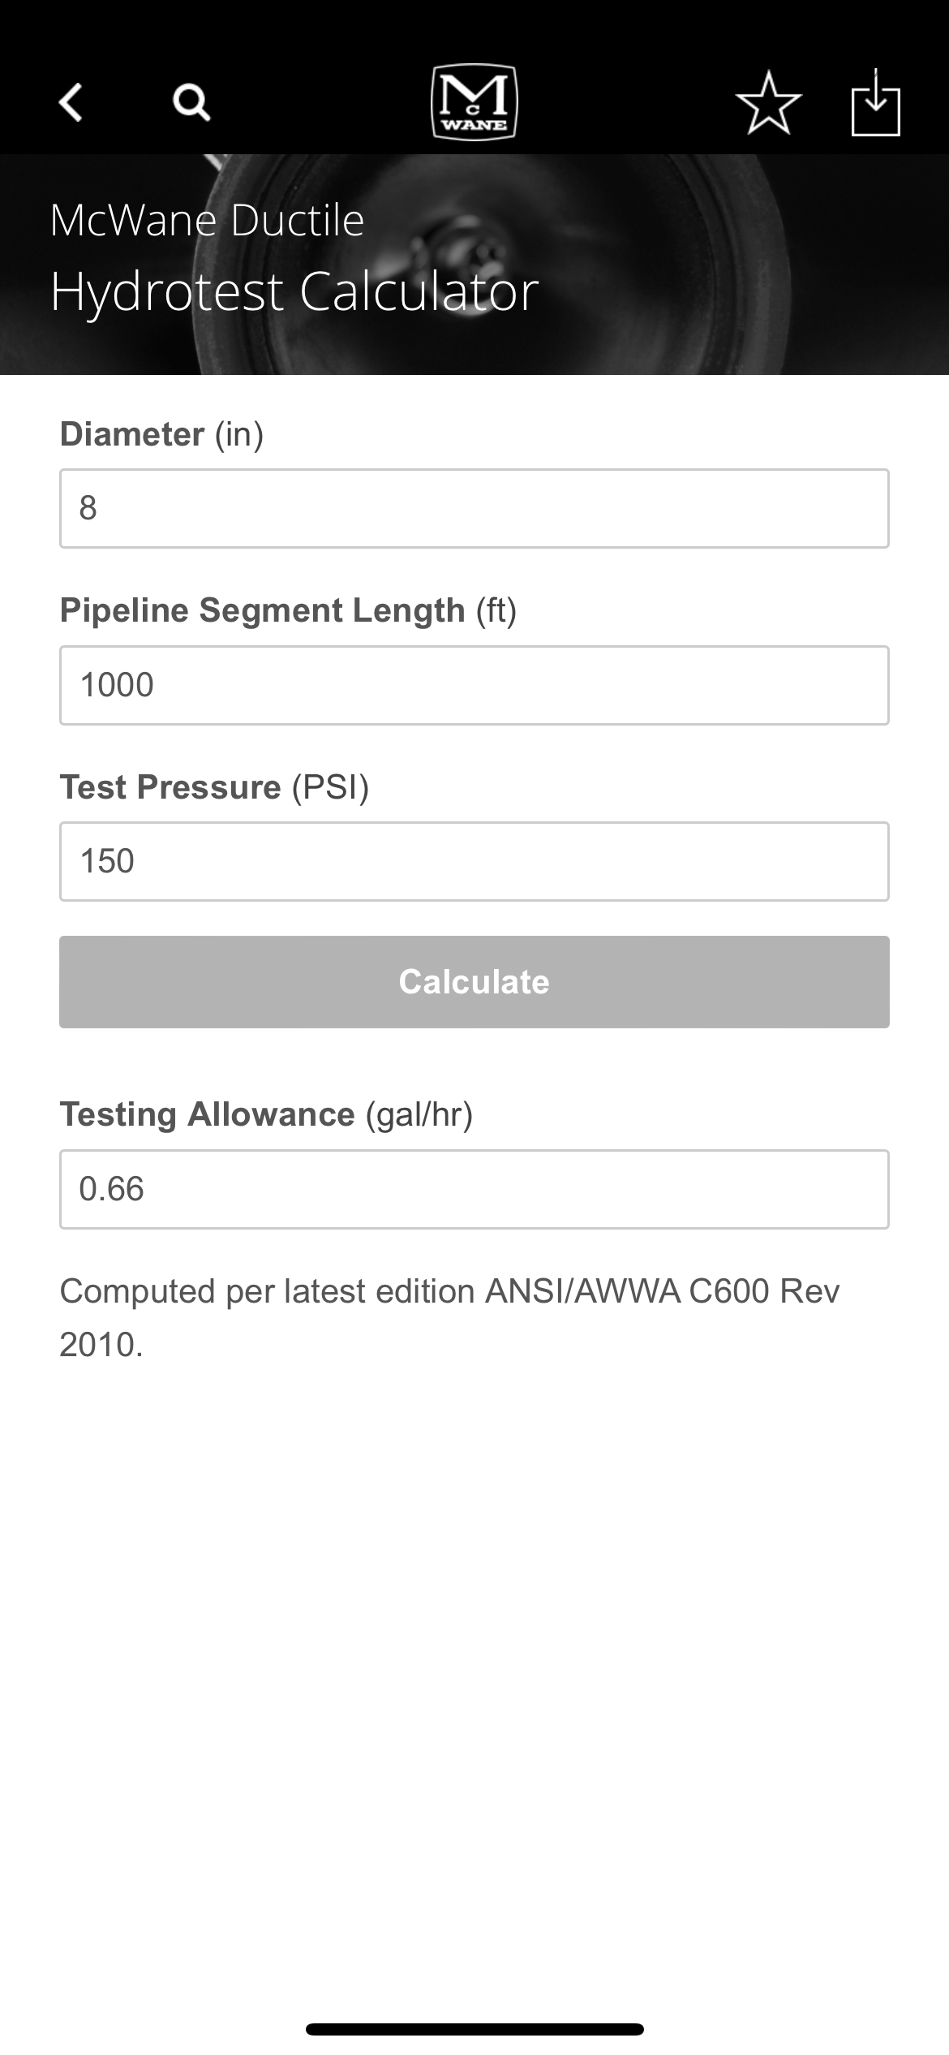Tap the download/save icon
Screen dimensions: 949x2055
click(x=876, y=102)
